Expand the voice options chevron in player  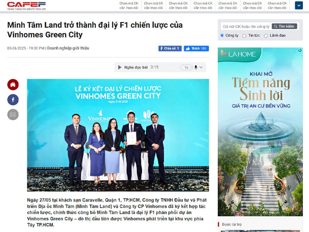(x=201, y=67)
